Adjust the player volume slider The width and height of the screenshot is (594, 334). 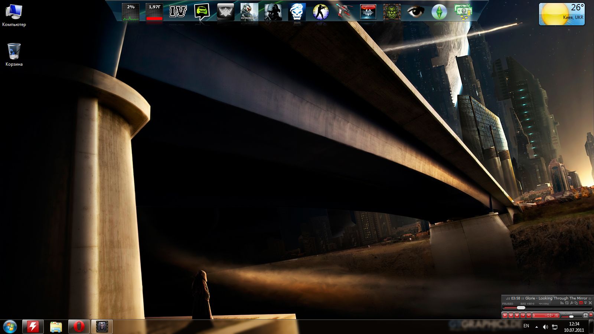(571, 317)
